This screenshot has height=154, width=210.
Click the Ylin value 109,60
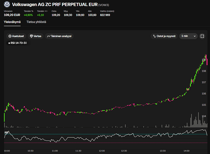80,15
